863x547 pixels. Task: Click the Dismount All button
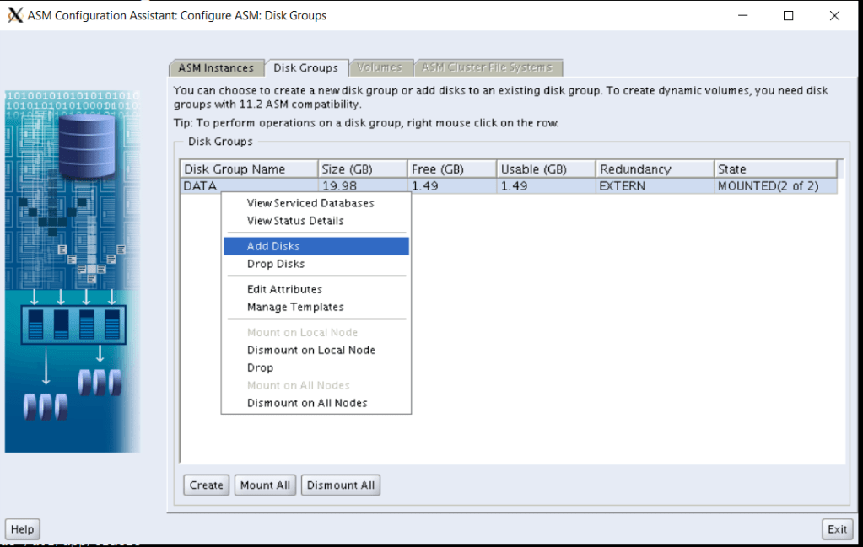tap(341, 485)
